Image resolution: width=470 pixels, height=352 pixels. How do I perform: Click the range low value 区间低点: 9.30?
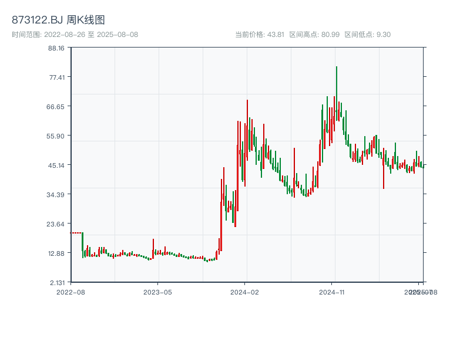click(368, 35)
